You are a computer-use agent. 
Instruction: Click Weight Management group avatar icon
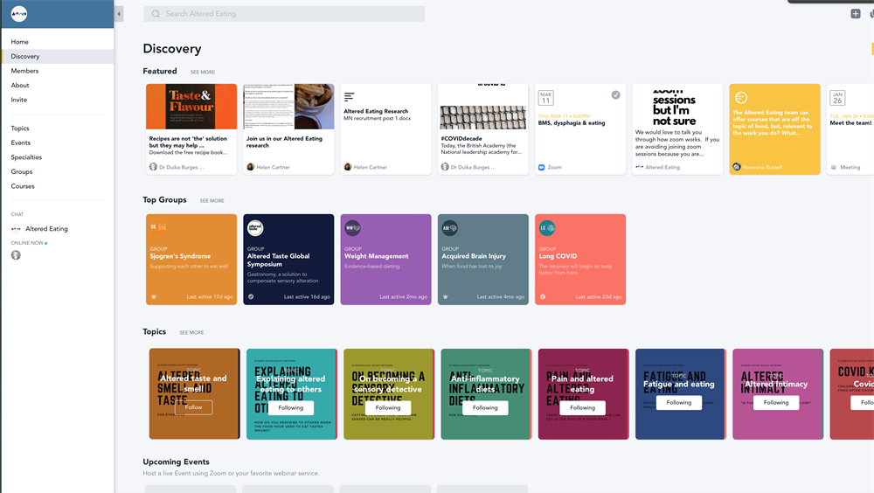(x=352, y=227)
